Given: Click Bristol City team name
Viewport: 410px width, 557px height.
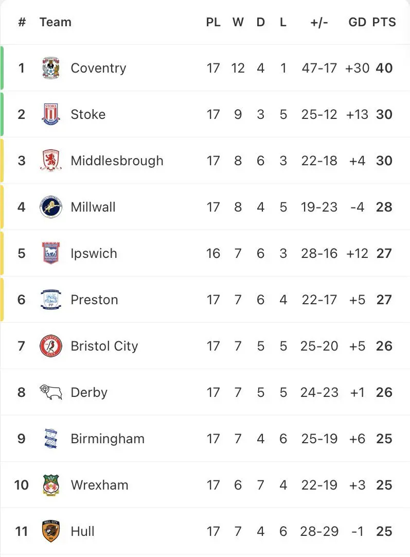Looking at the screenshot, I should 104,346.
